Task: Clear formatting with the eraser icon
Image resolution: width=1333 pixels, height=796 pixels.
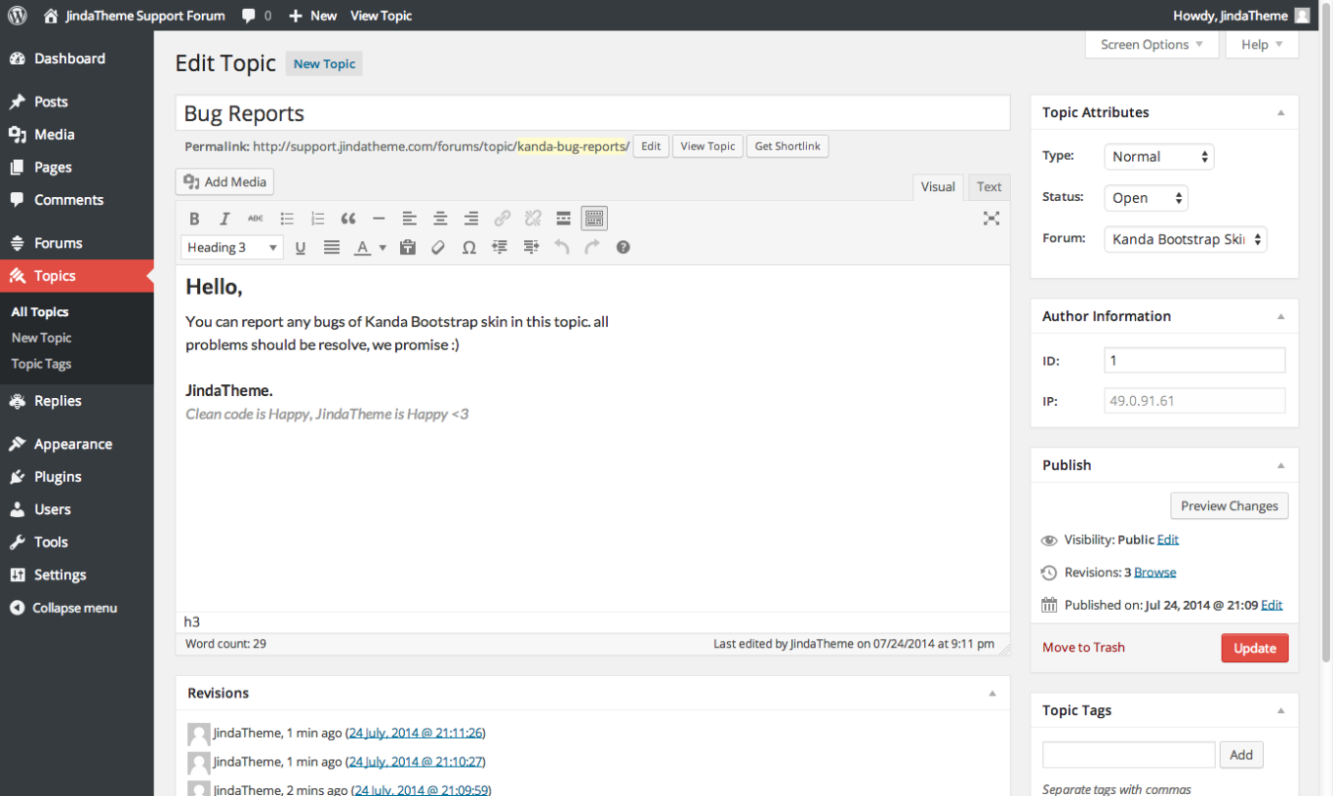Action: click(438, 248)
